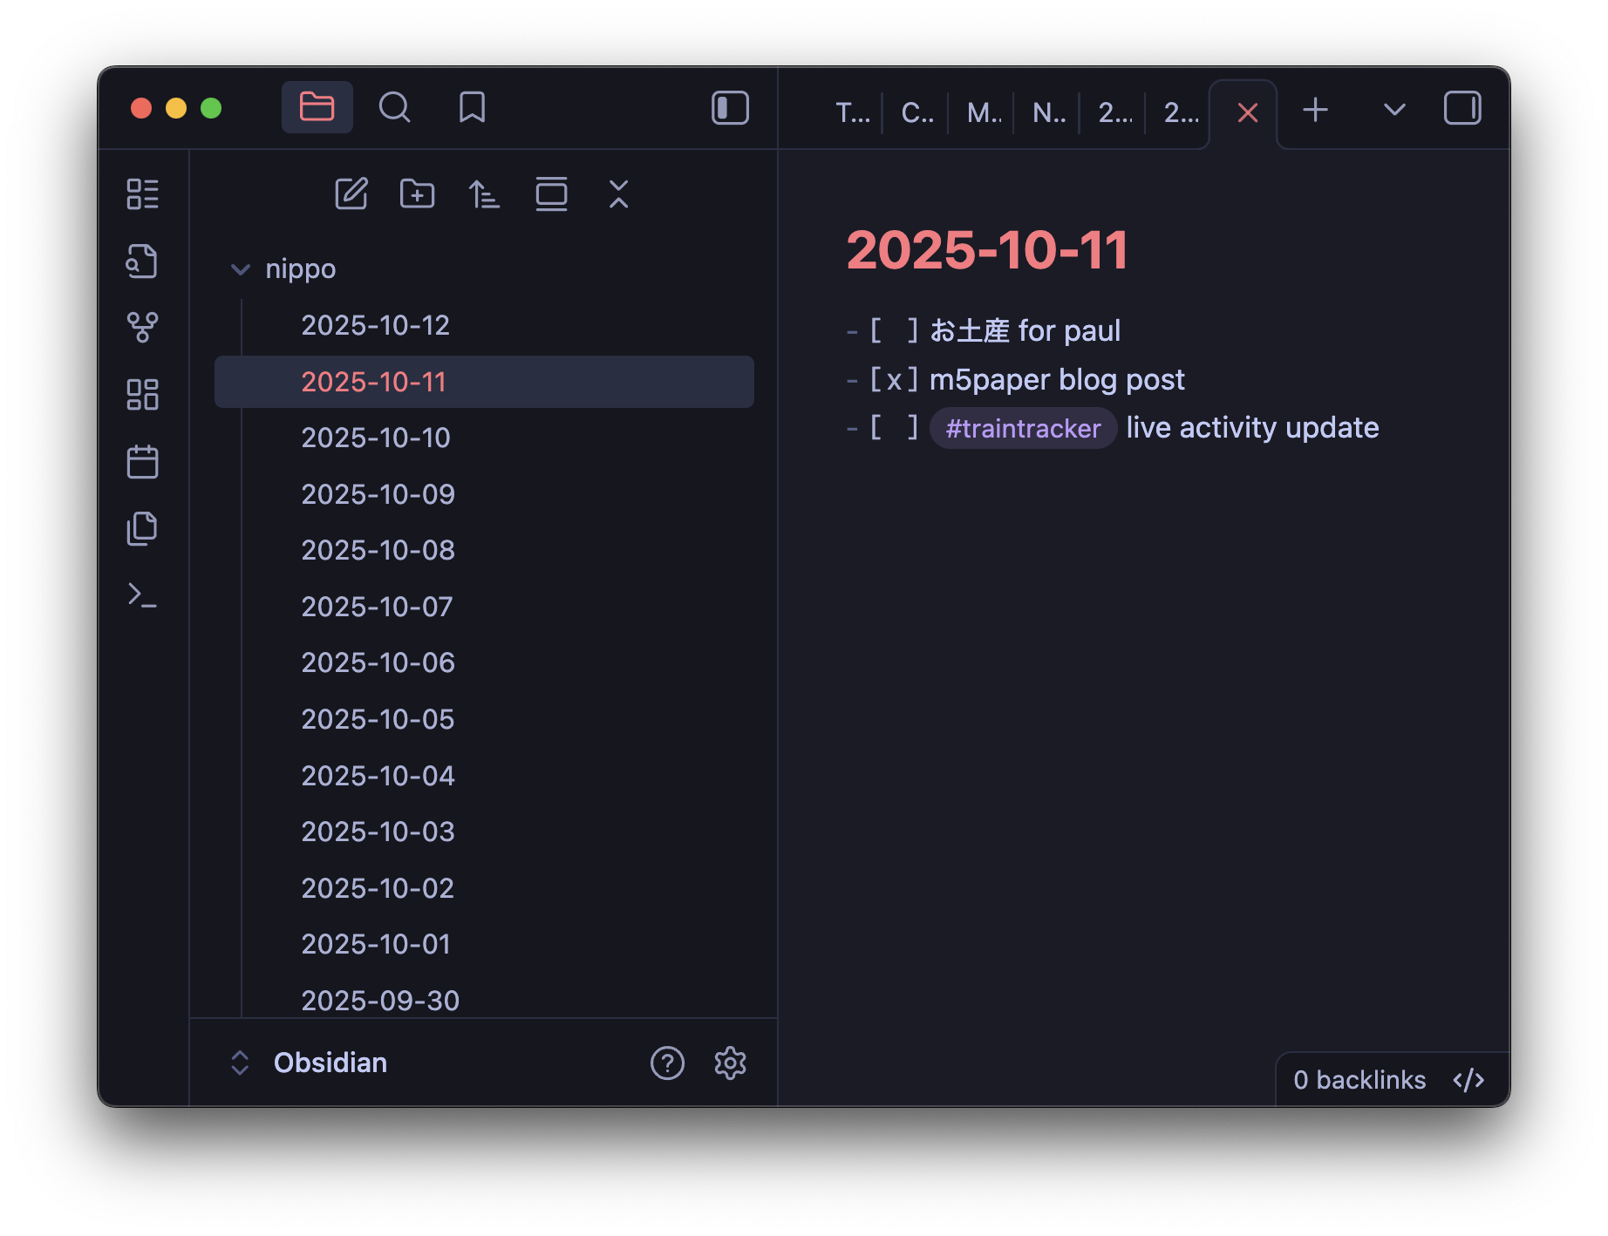Open the bookmarks panel

pos(472,108)
